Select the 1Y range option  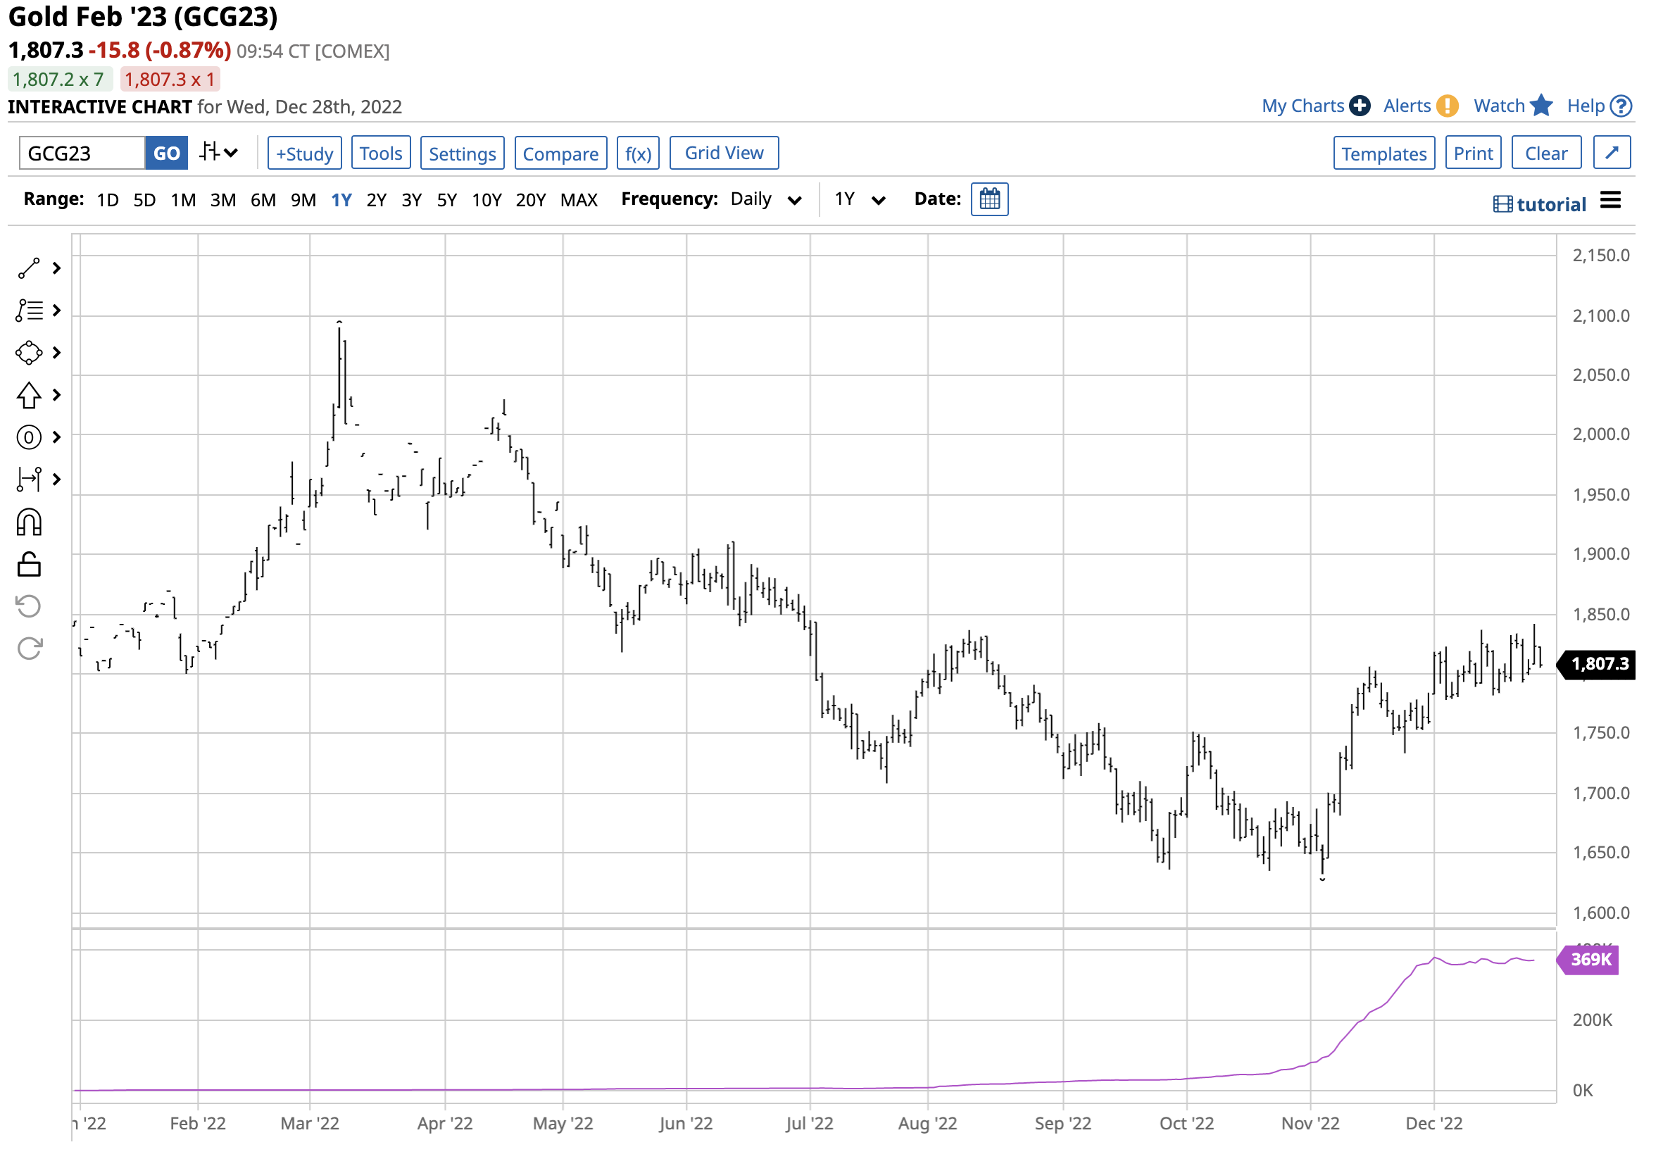[x=341, y=200]
